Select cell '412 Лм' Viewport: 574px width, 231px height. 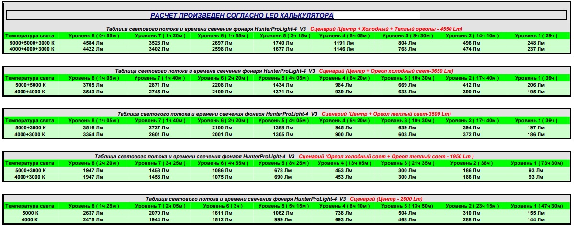[473, 85]
